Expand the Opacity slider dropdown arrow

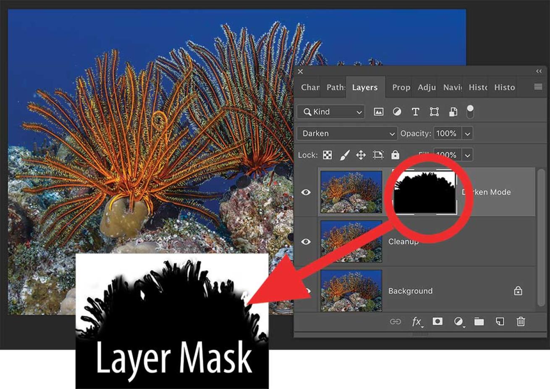click(467, 133)
